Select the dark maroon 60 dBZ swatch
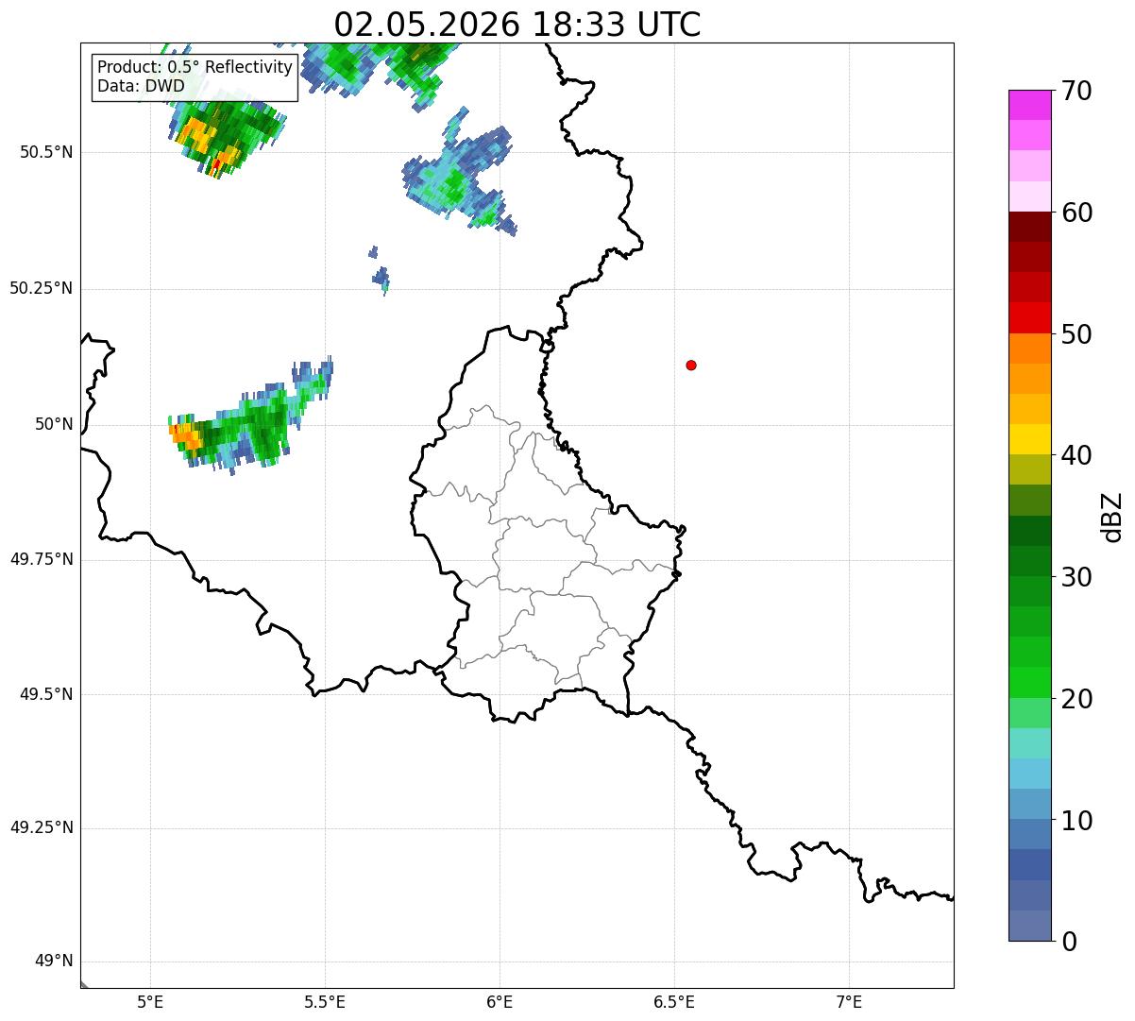Image resolution: width=1135 pixels, height=1021 pixels. point(1031,227)
